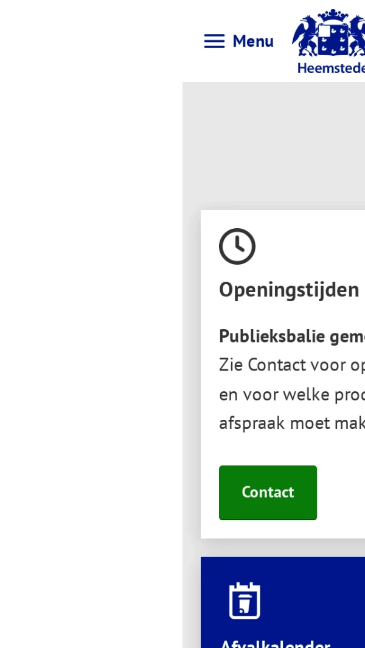
Task: Click the line starting 'afspraak moet'
Action: click(x=291, y=423)
